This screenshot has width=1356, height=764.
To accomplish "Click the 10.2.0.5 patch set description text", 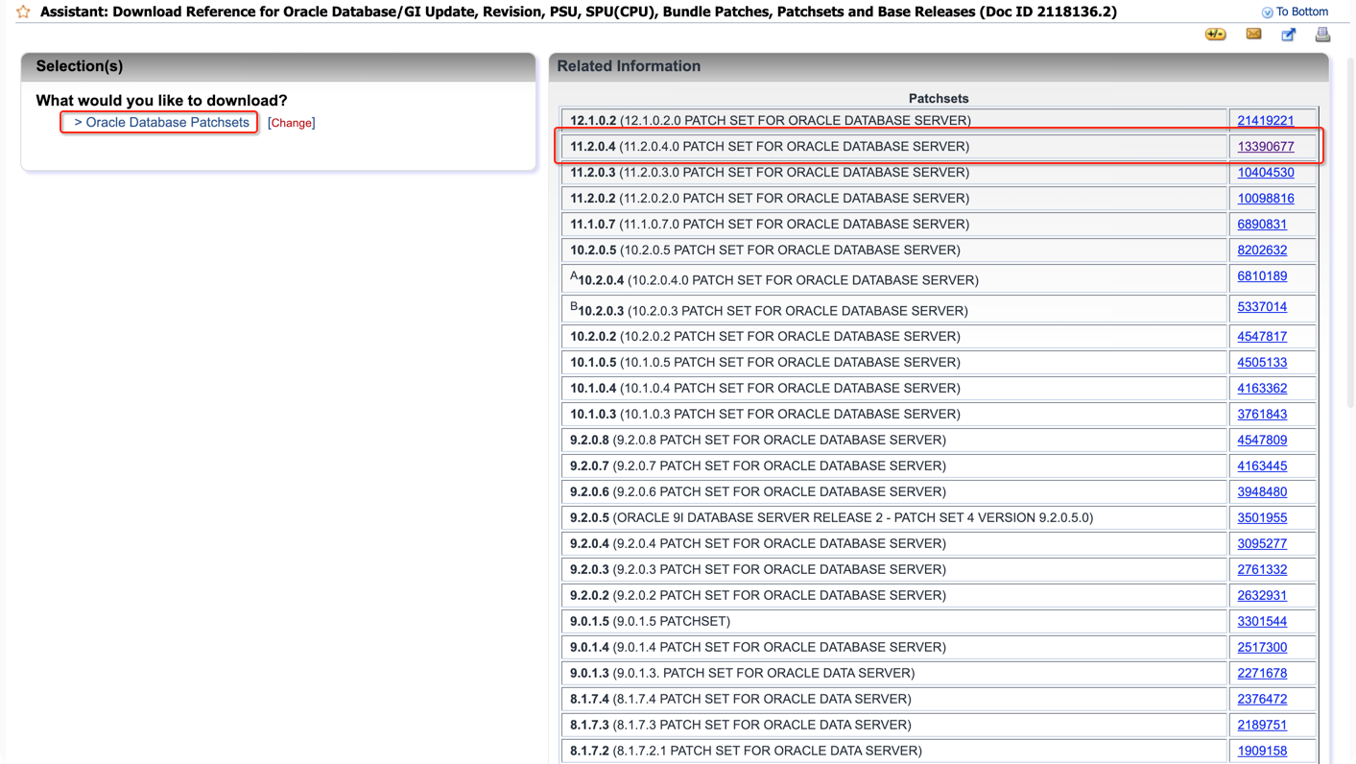I will [x=765, y=250].
